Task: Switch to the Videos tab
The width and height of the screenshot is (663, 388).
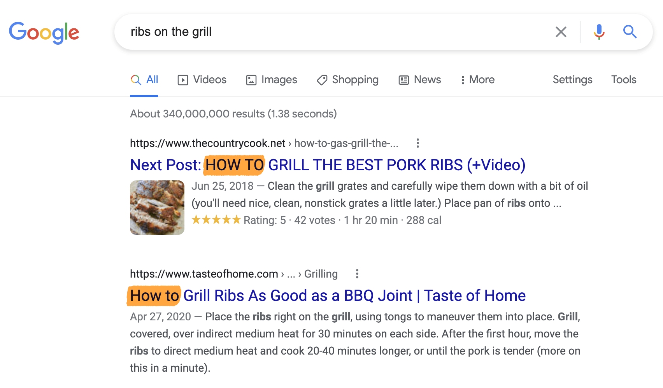Action: click(202, 80)
